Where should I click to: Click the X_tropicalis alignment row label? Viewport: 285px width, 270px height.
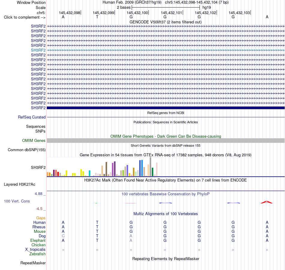35,250
